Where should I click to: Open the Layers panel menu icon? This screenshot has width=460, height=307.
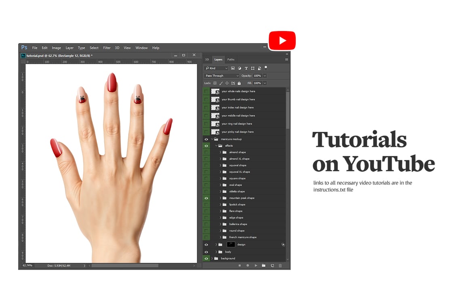tap(286, 59)
